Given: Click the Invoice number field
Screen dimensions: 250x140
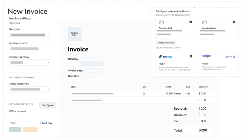Looking at the screenshot, I should pos(30,49).
